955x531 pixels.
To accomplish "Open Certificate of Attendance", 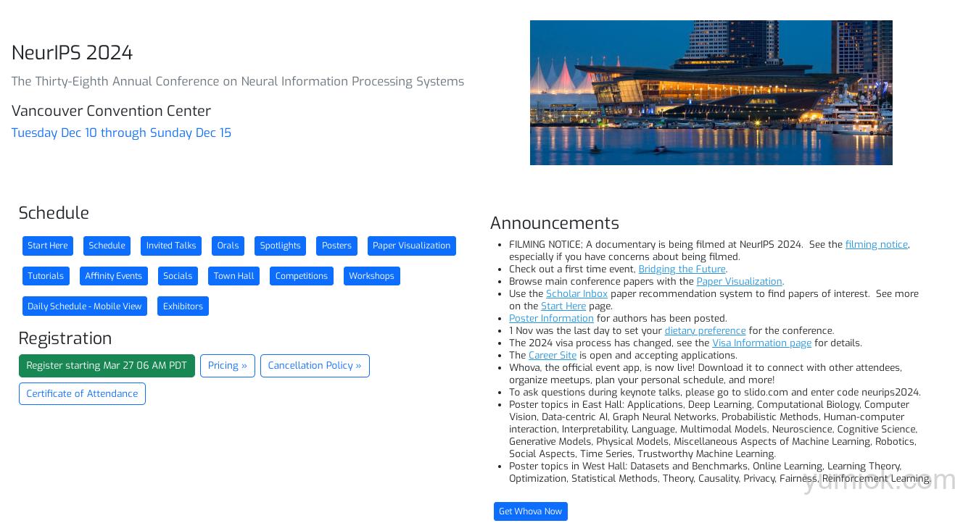I will click(82, 394).
